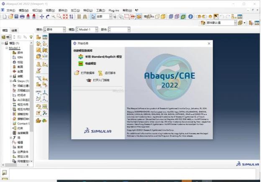
Task: Click the Create Part tool icon
Action: (x=39, y=37)
